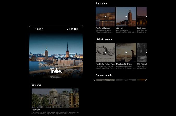Select the Top sights heading

point(101,3)
